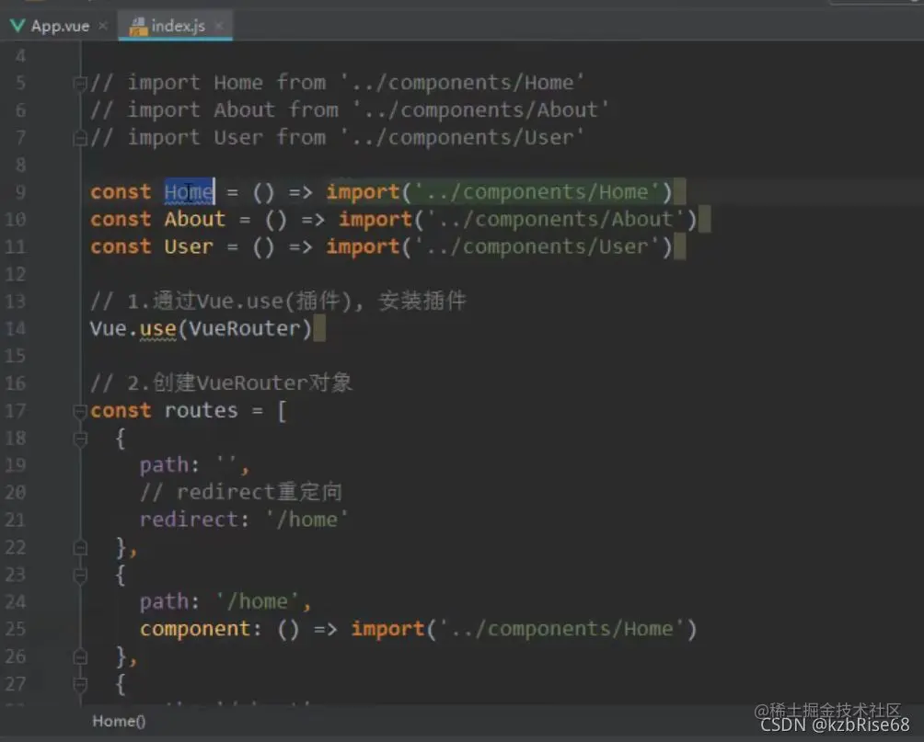Click the redirect comment on line 20
Viewport: 924px width, 742px height.
coord(241,492)
